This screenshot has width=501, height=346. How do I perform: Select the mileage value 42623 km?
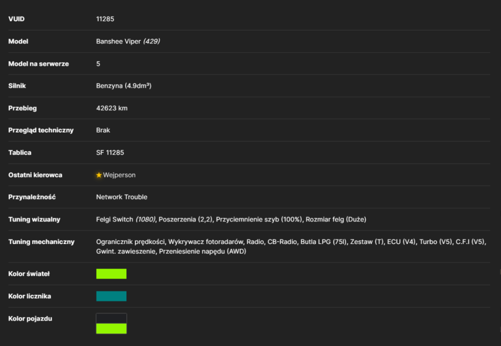tap(112, 108)
